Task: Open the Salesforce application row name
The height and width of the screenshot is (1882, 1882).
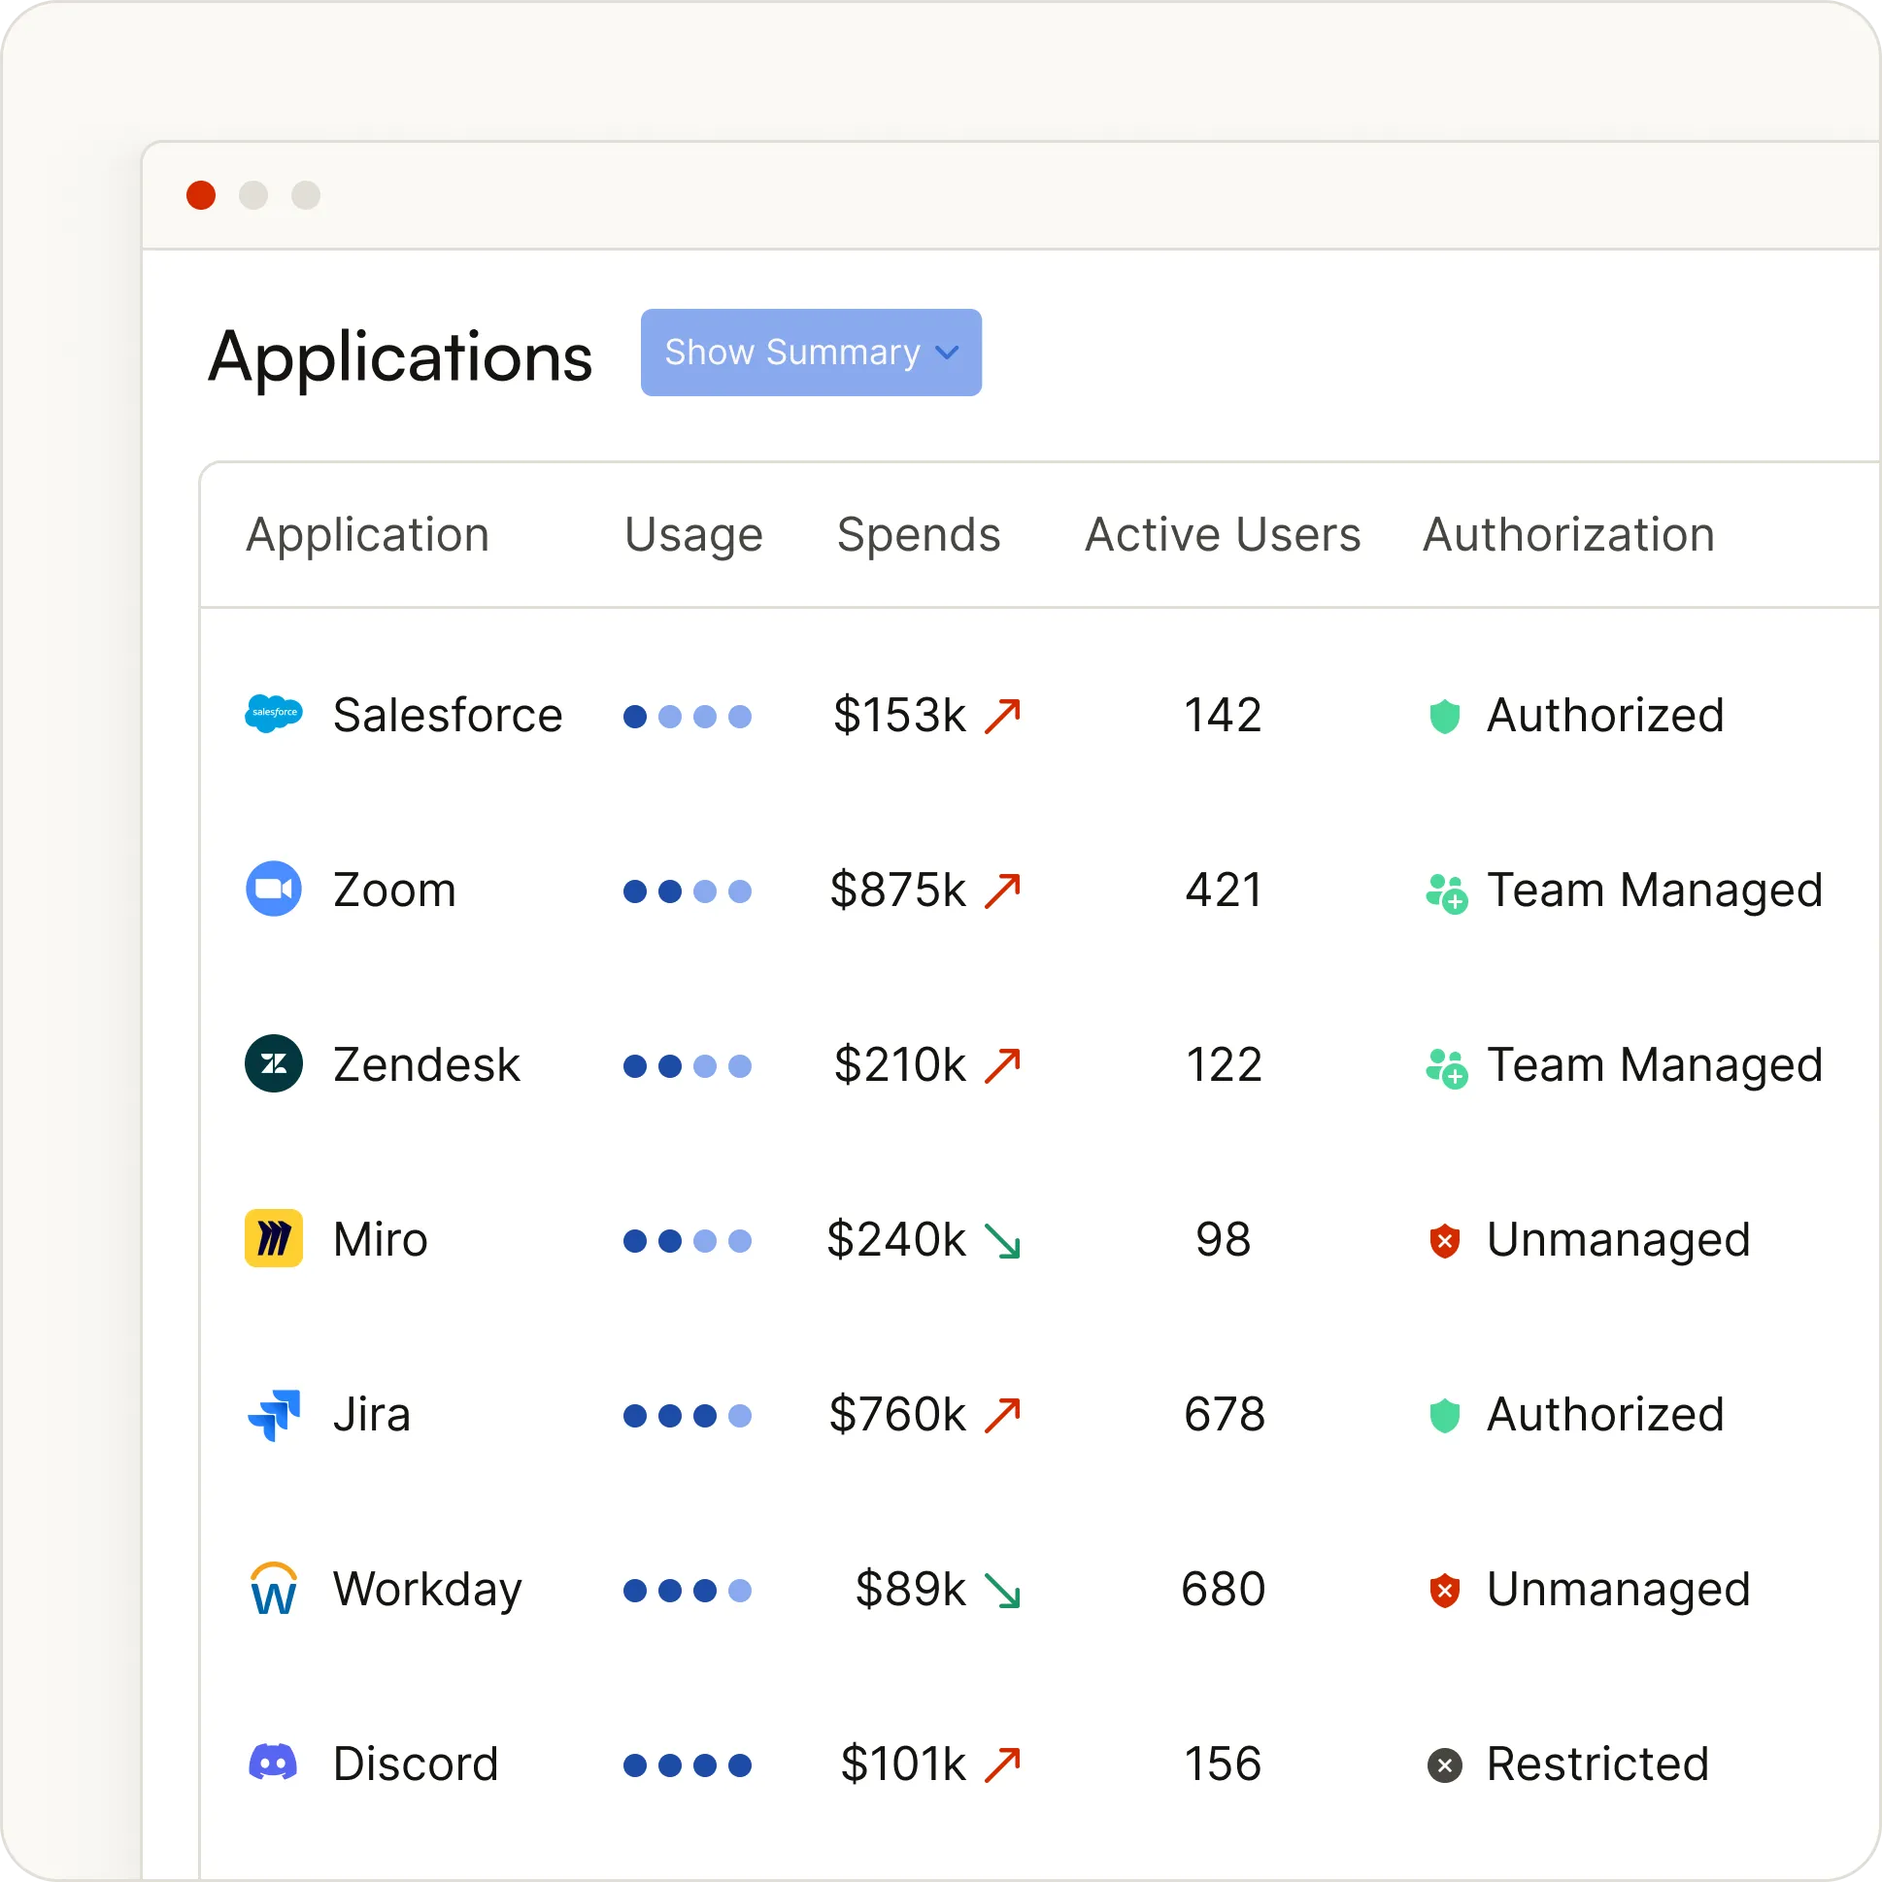Action: coord(448,715)
